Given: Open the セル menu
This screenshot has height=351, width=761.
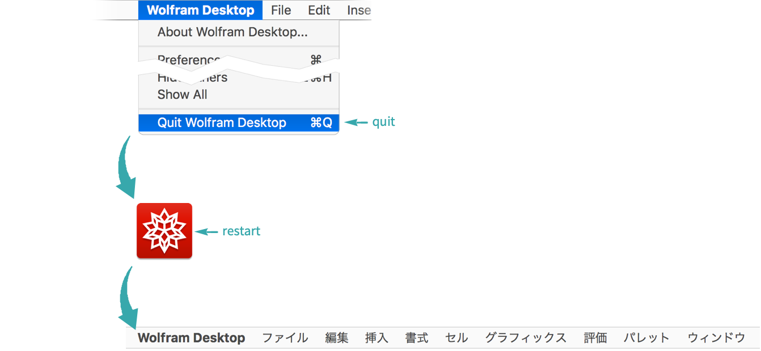Looking at the screenshot, I should 456,338.
